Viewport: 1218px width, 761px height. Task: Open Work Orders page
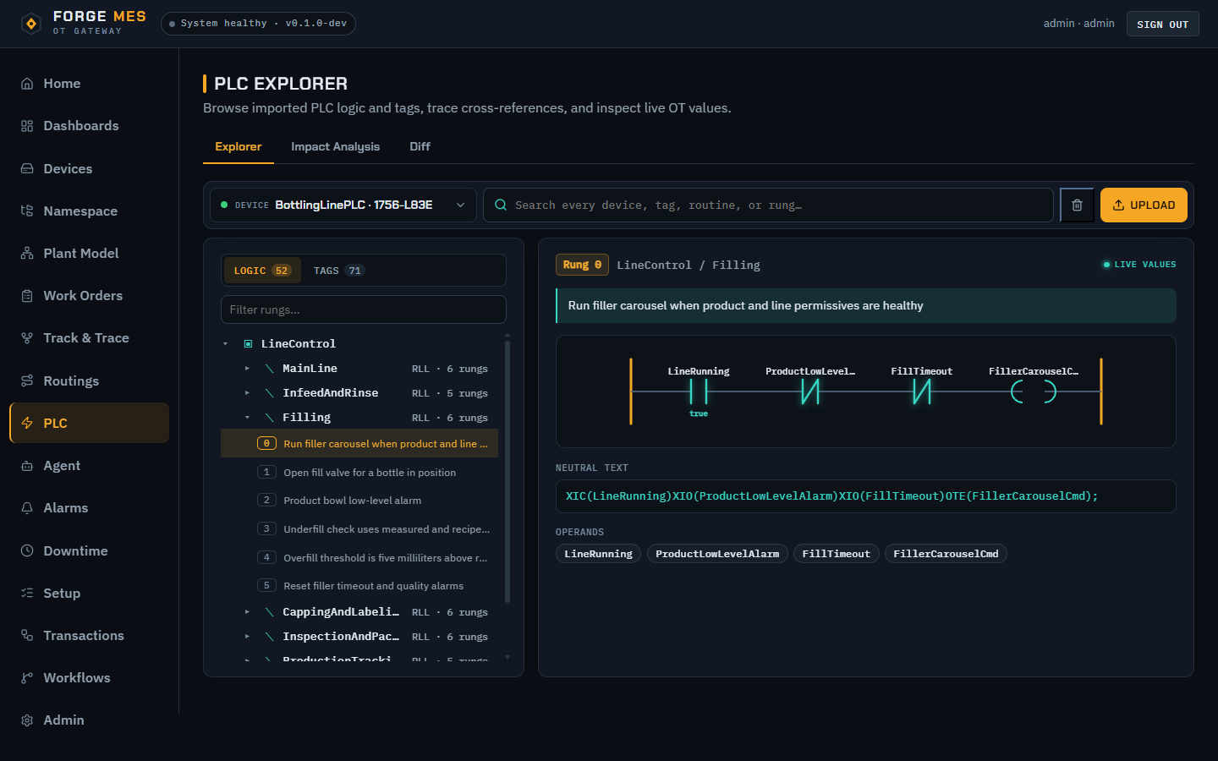pos(89,296)
